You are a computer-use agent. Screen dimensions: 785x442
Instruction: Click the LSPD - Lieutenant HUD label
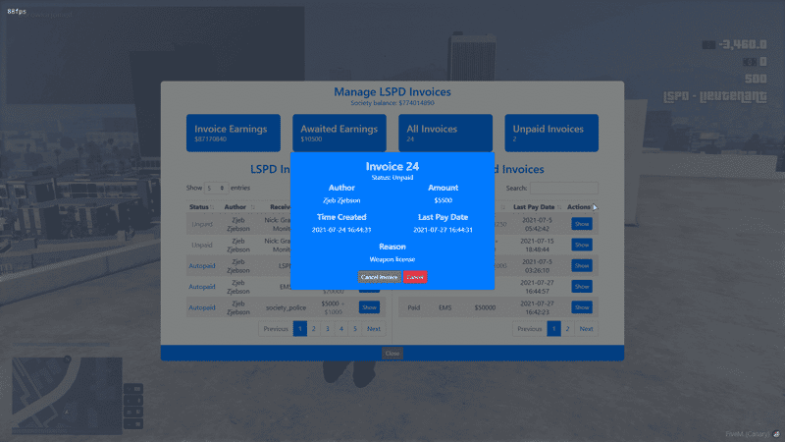point(715,96)
